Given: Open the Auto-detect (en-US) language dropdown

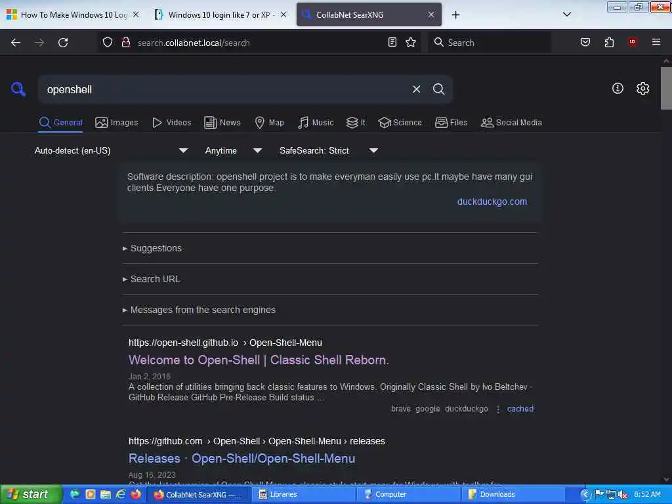Looking at the screenshot, I should pyautogui.click(x=111, y=150).
